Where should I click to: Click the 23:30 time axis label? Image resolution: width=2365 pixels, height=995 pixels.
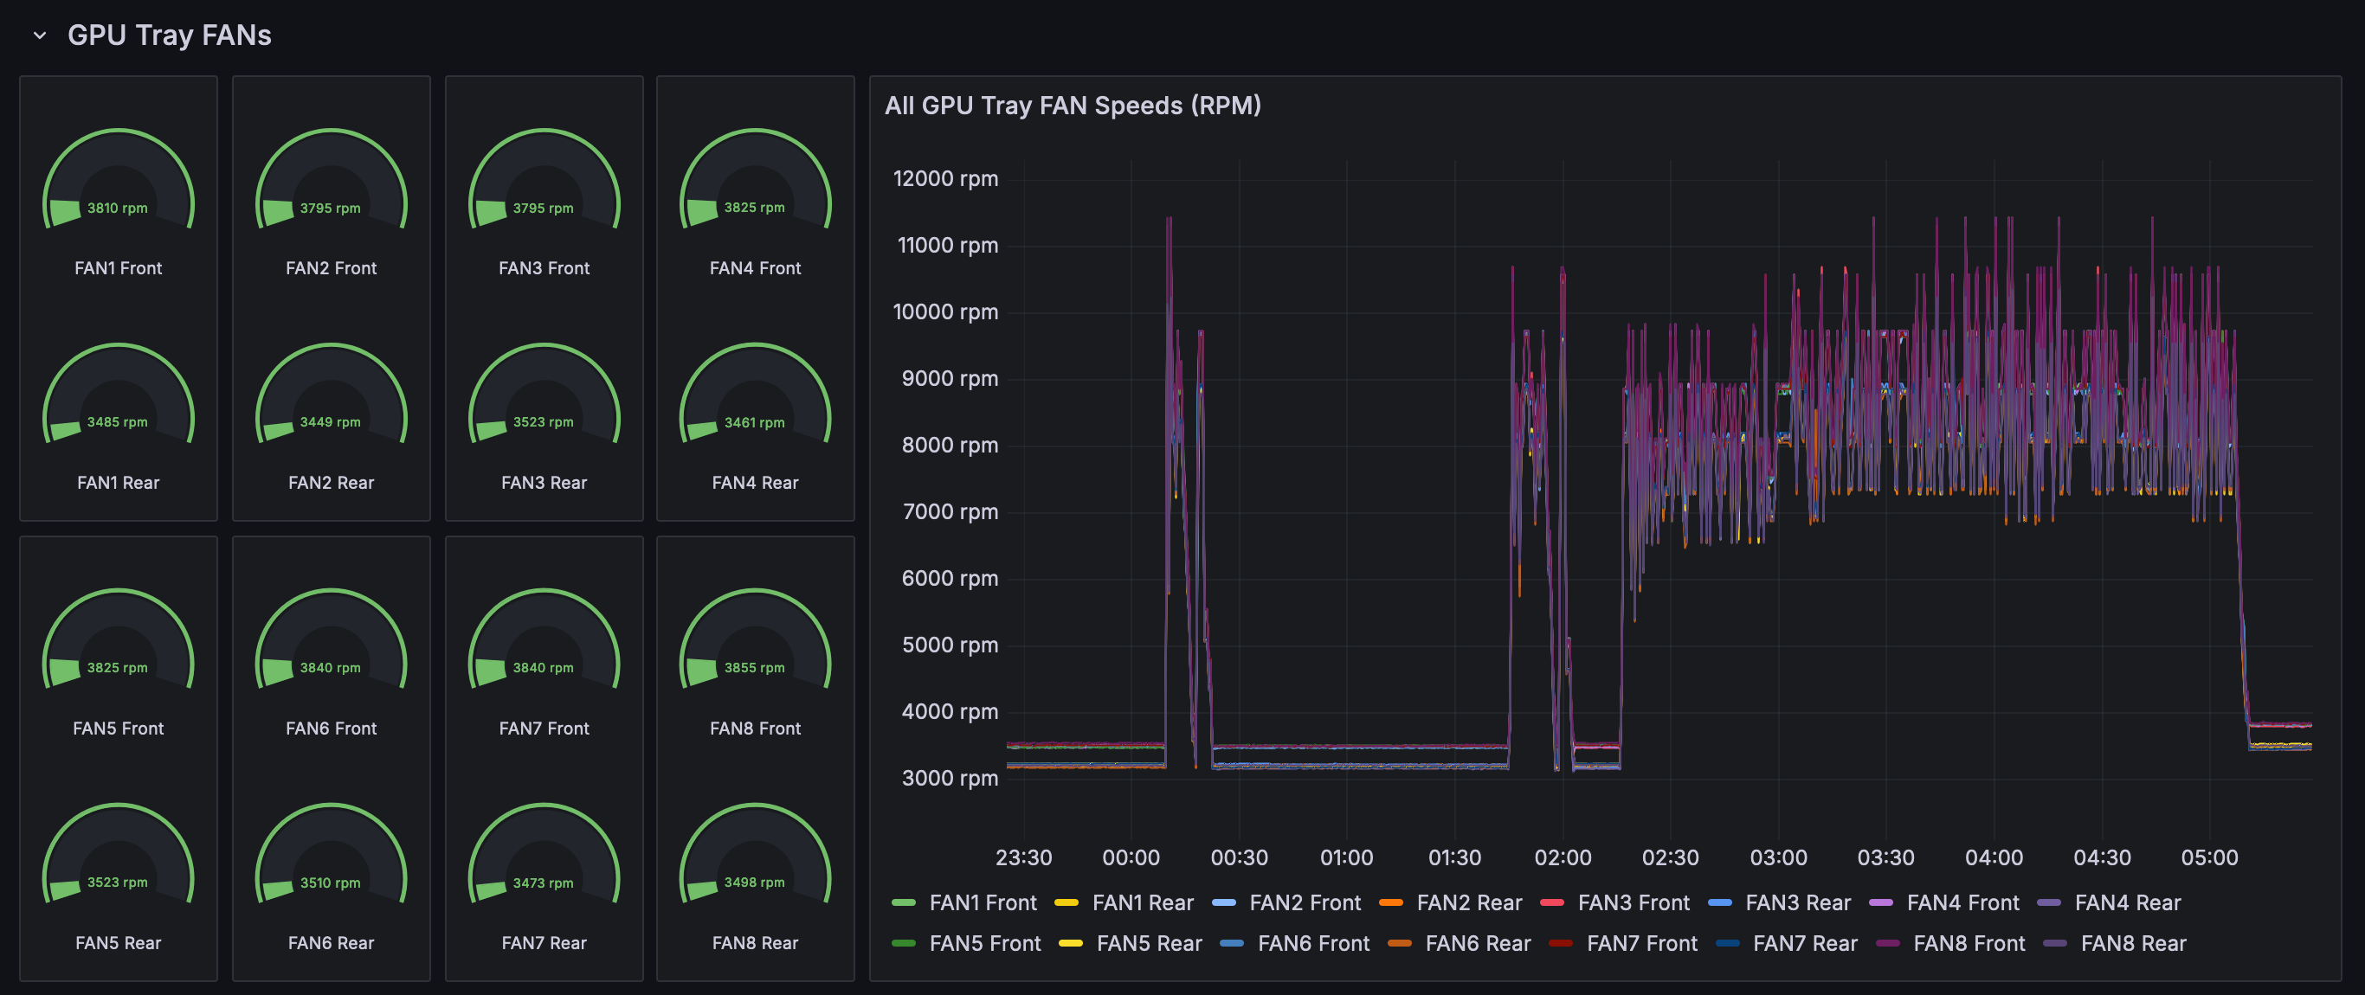[x=1024, y=858]
